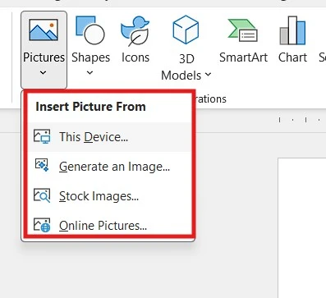Open the 3D Models dropdown arrow

pos(208,74)
